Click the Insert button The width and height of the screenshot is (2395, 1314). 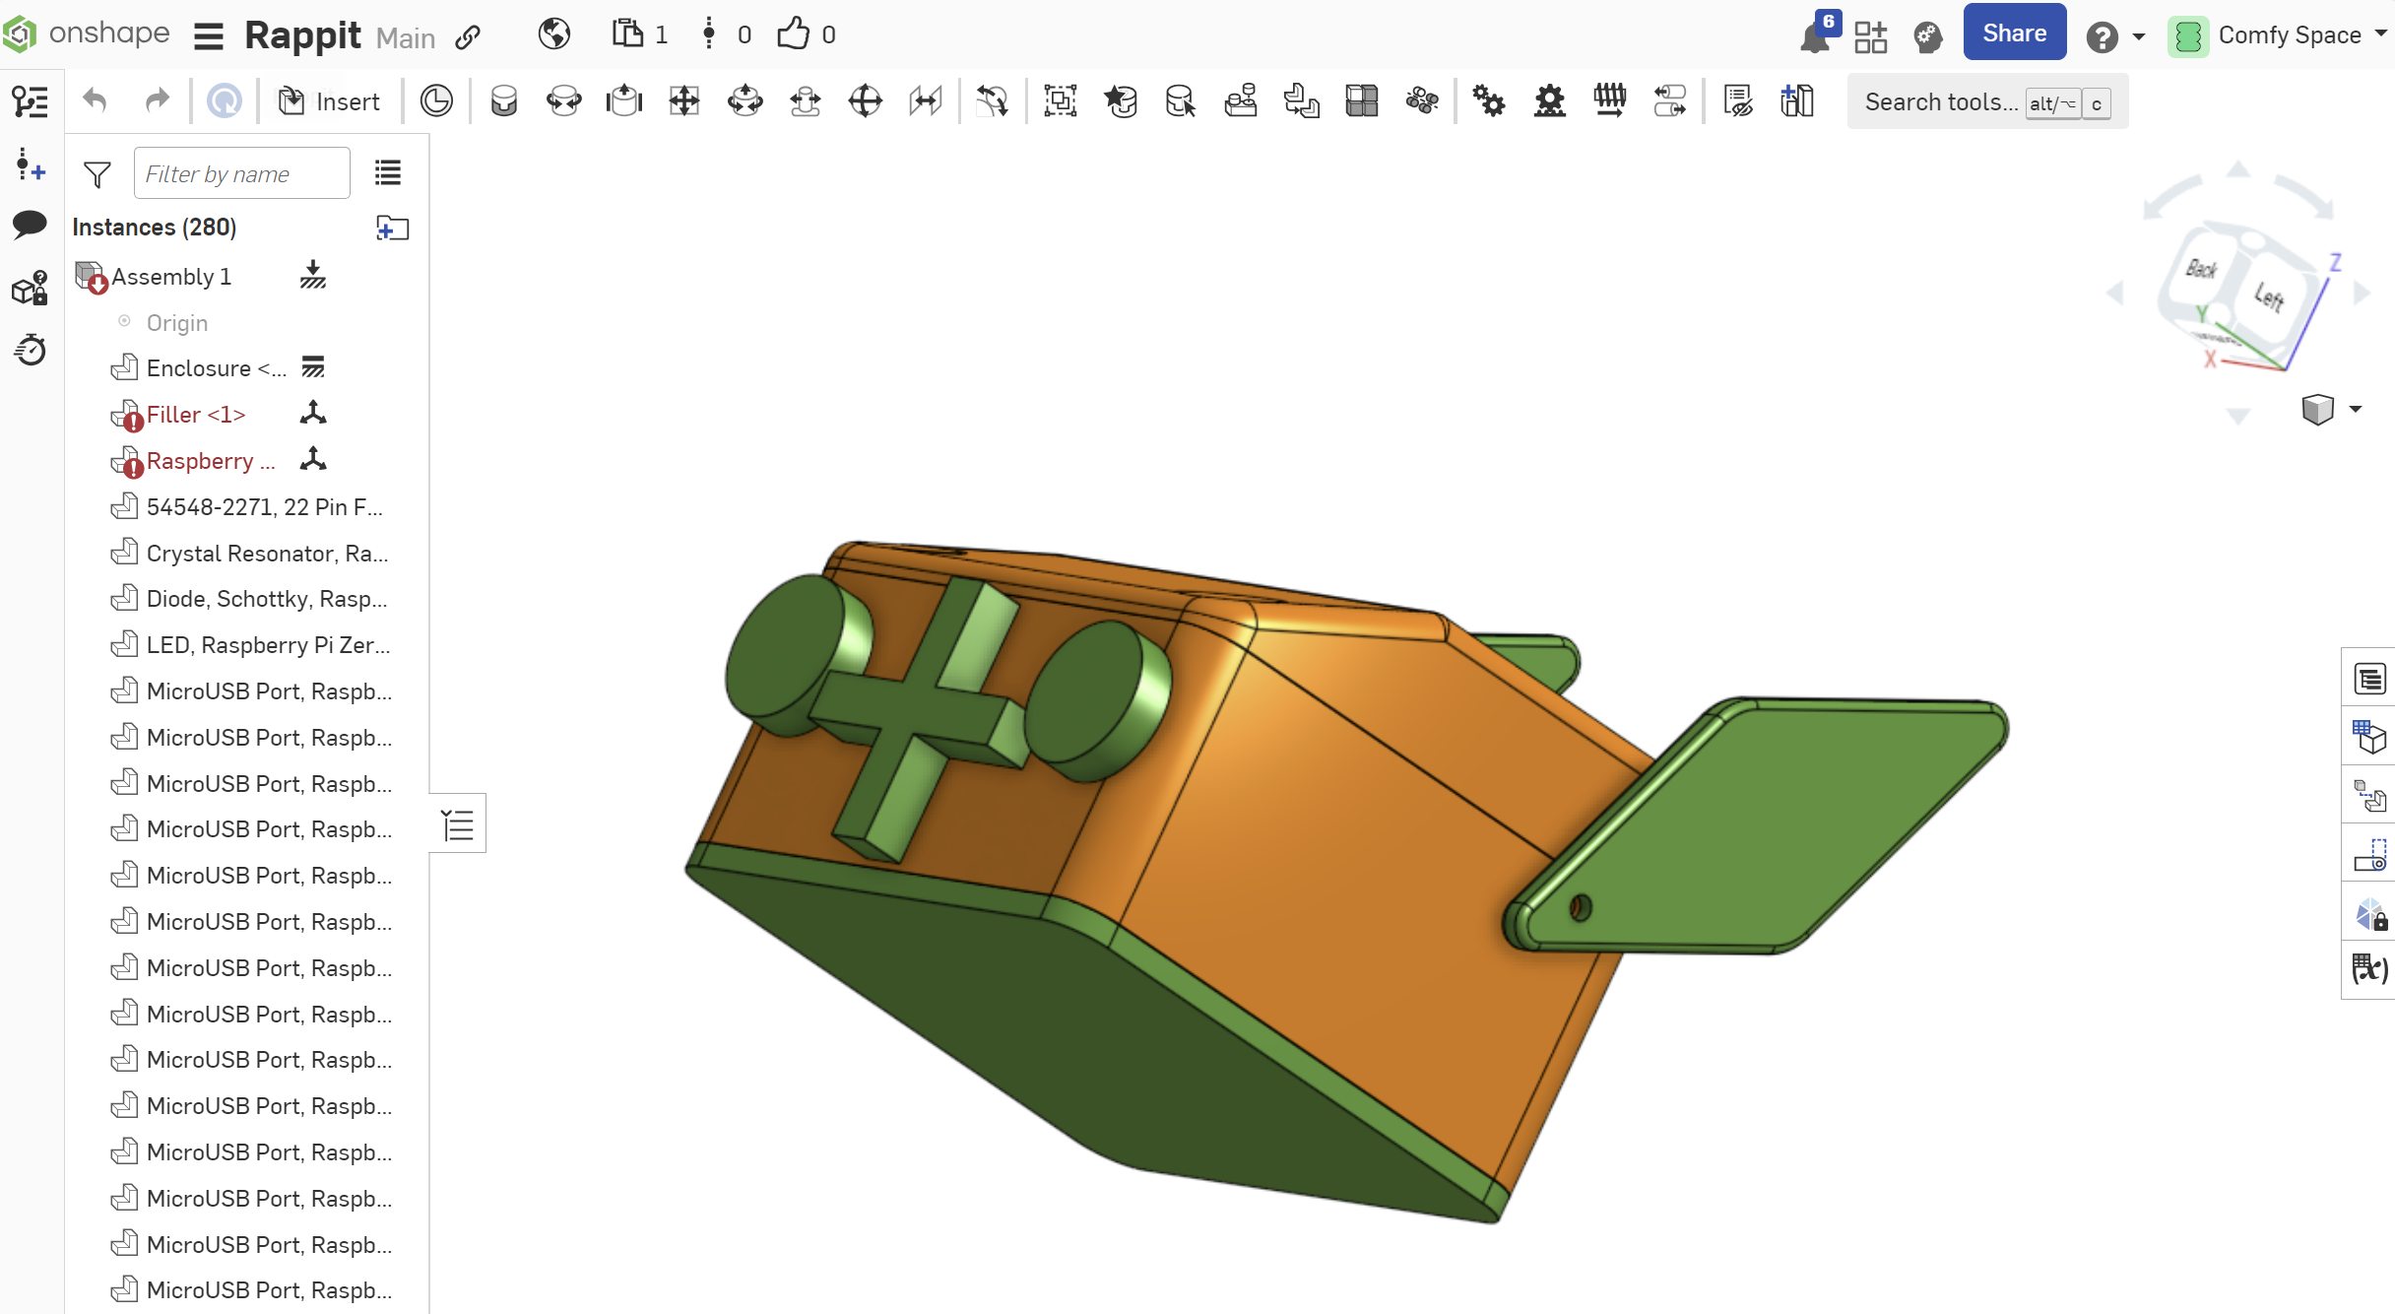point(330,101)
